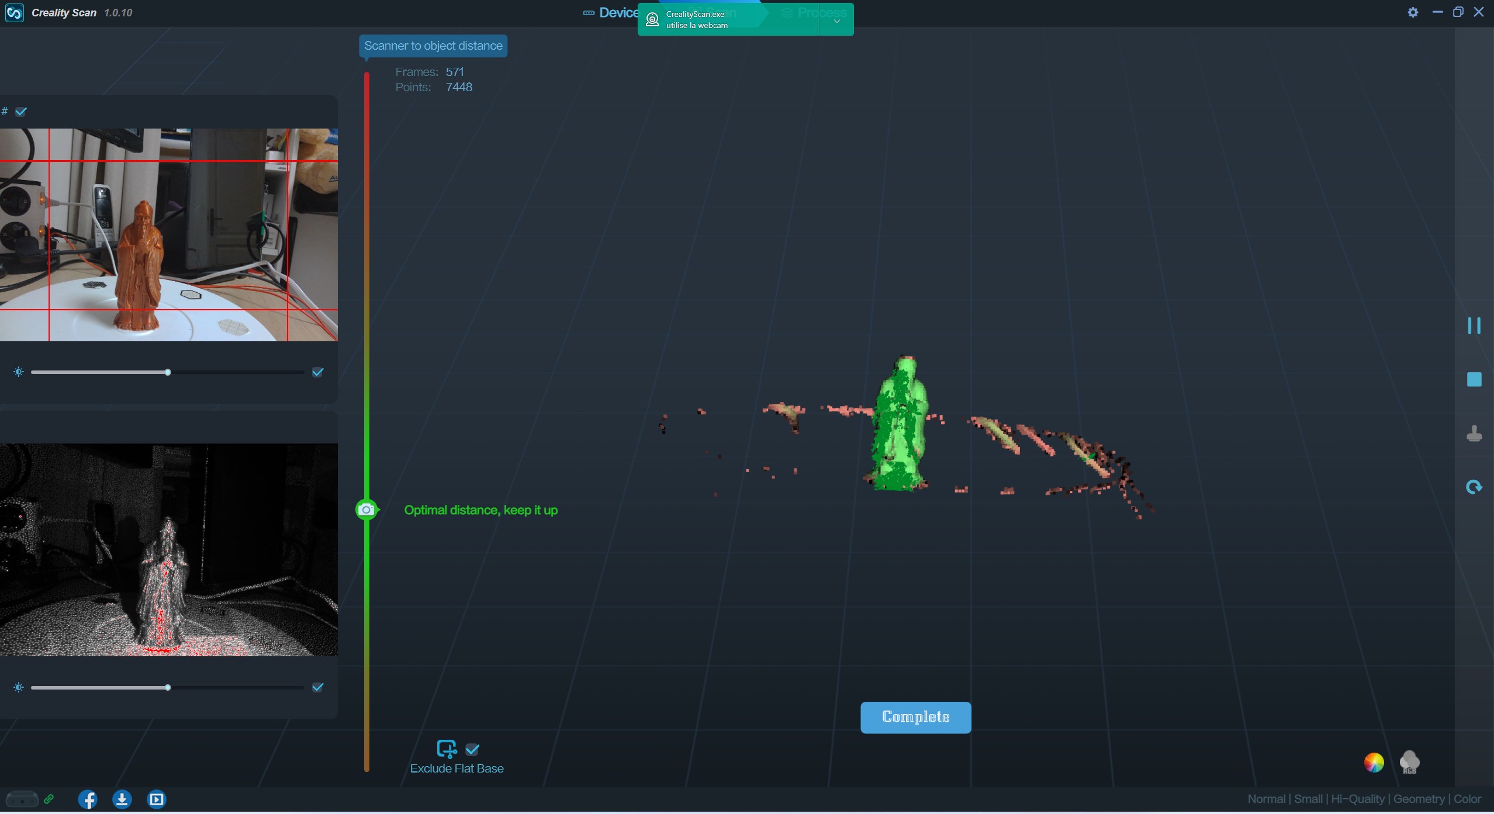The height and width of the screenshot is (814, 1494).
Task: Click the RGB camera preview image
Action: pyautogui.click(x=169, y=235)
